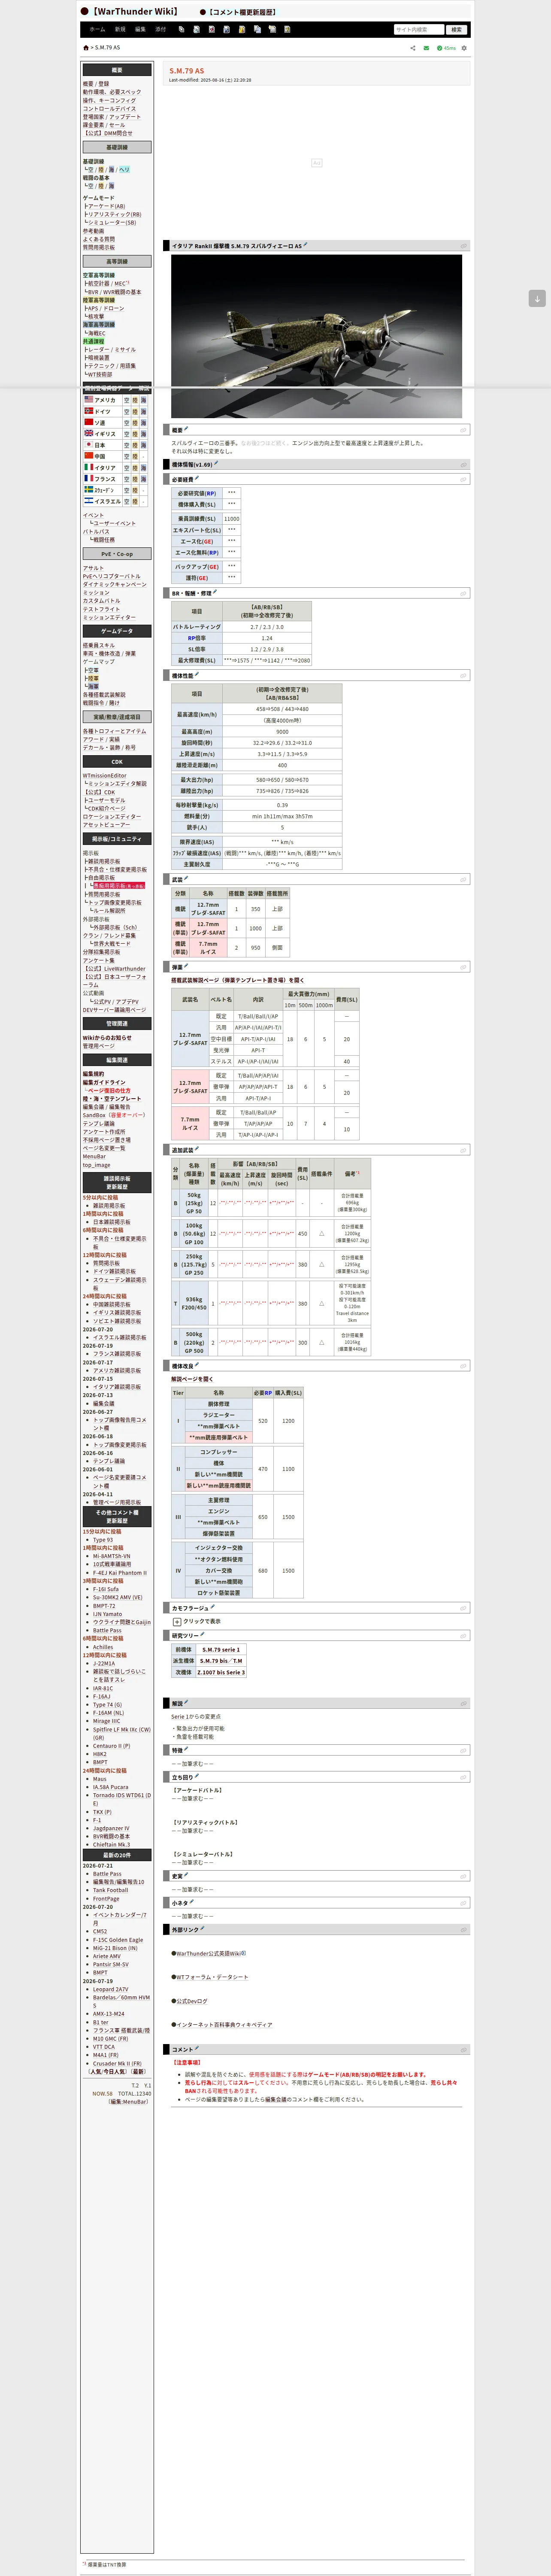Open the 新規 menu in top bar
This screenshot has height=2576, width=551.
click(120, 29)
